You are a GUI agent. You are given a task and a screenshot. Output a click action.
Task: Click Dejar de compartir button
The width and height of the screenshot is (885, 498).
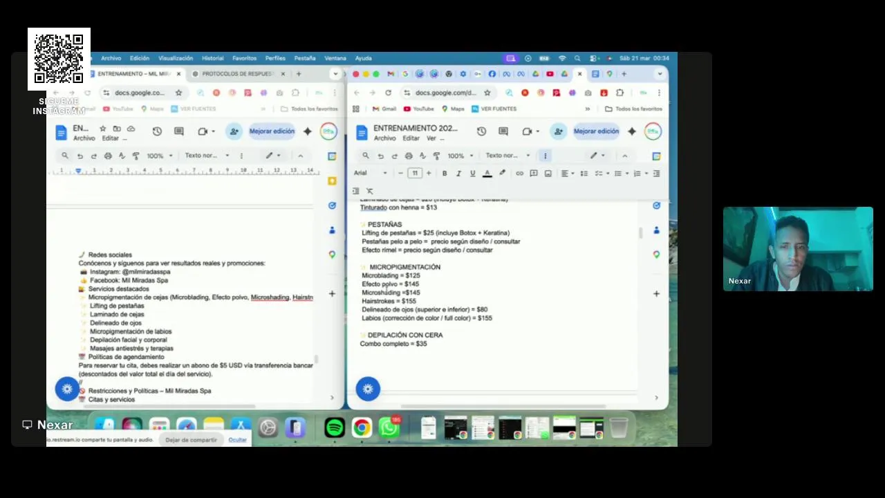point(192,440)
